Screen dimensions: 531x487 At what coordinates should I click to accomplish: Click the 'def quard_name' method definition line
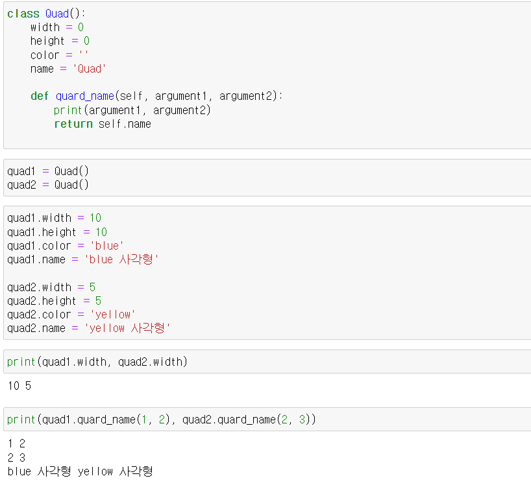156,96
